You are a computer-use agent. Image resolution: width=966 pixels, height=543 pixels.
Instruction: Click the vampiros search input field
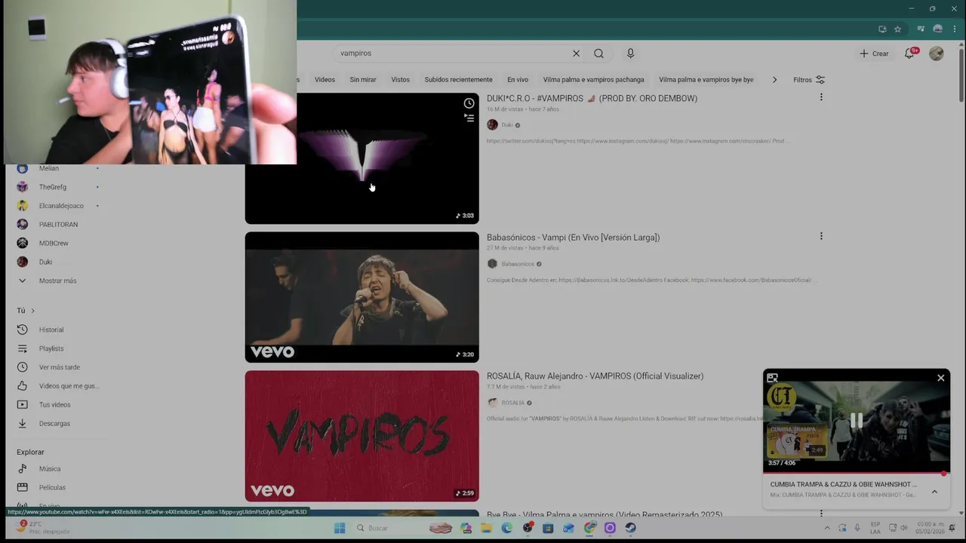tap(451, 54)
